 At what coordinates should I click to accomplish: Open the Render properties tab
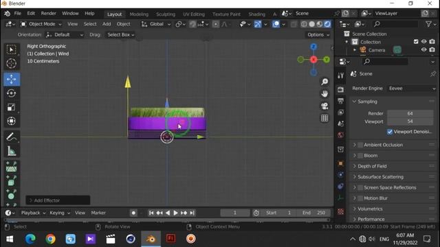point(341,89)
